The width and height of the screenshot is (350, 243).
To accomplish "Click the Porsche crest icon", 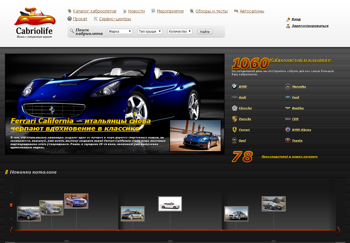I will [x=235, y=119].
